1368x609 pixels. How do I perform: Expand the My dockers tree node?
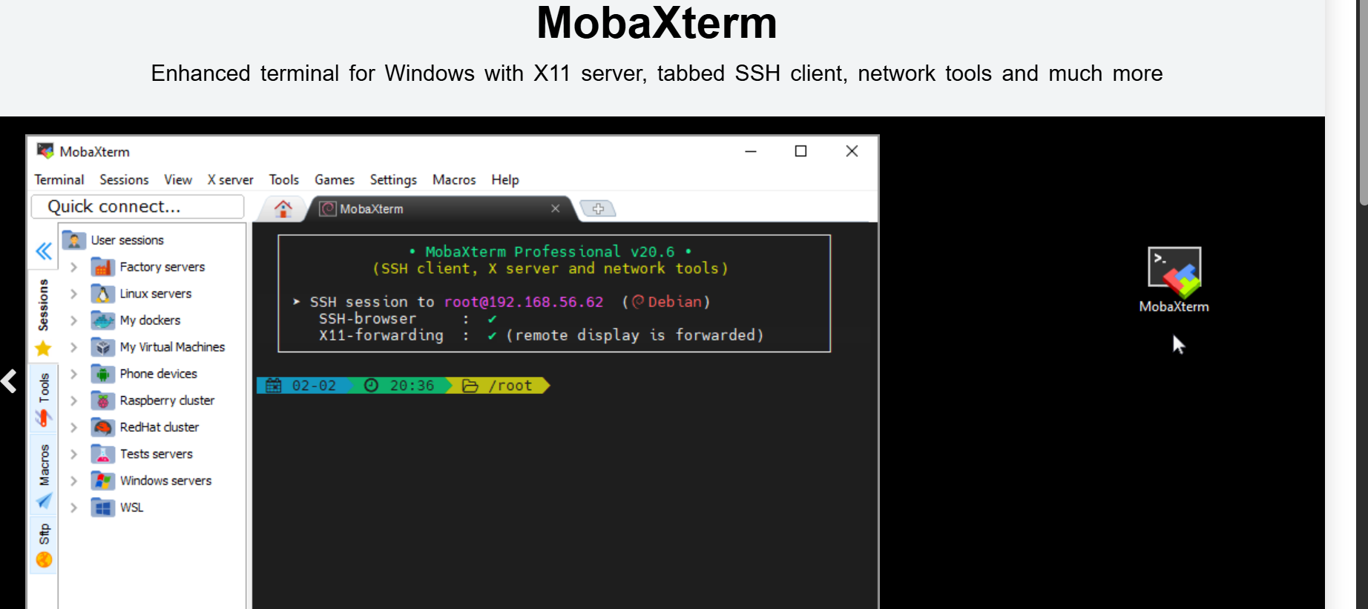point(73,320)
